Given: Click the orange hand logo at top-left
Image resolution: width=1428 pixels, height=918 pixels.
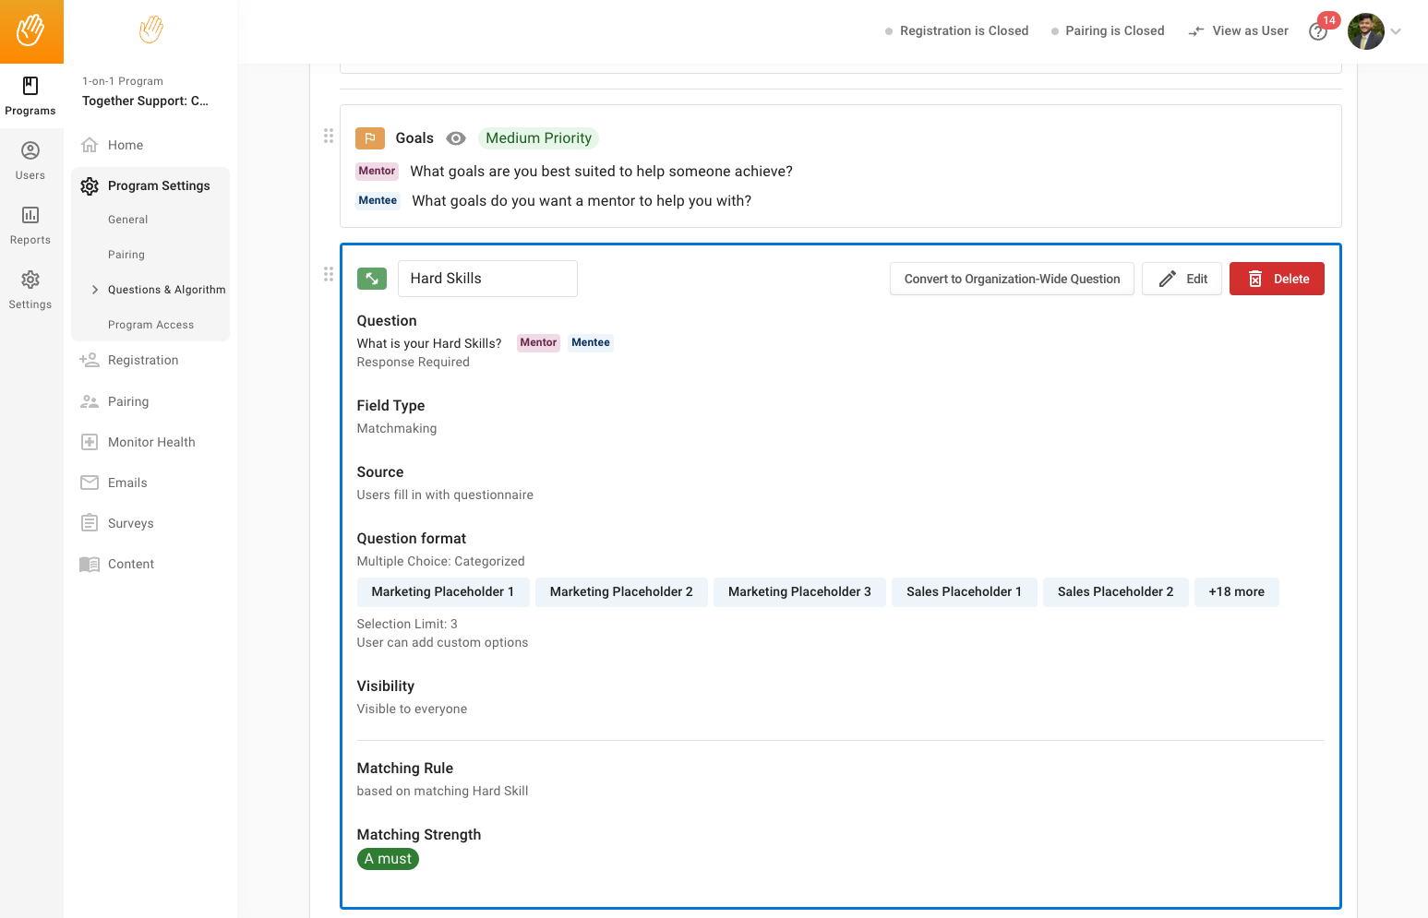Looking at the screenshot, I should (30, 30).
